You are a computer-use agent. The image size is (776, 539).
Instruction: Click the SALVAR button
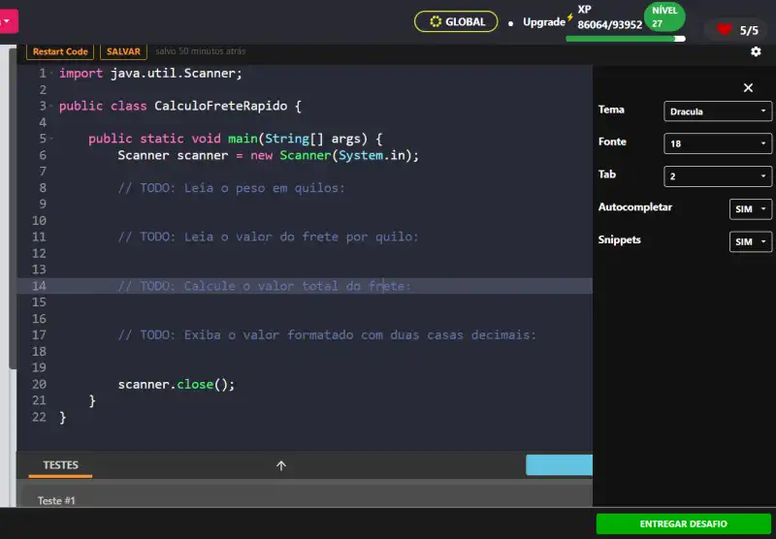(x=123, y=51)
